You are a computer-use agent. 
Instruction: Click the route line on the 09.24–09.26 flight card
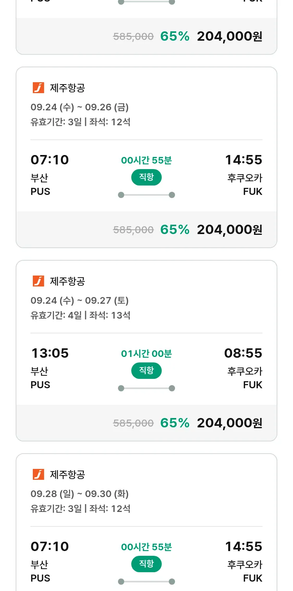146,195
